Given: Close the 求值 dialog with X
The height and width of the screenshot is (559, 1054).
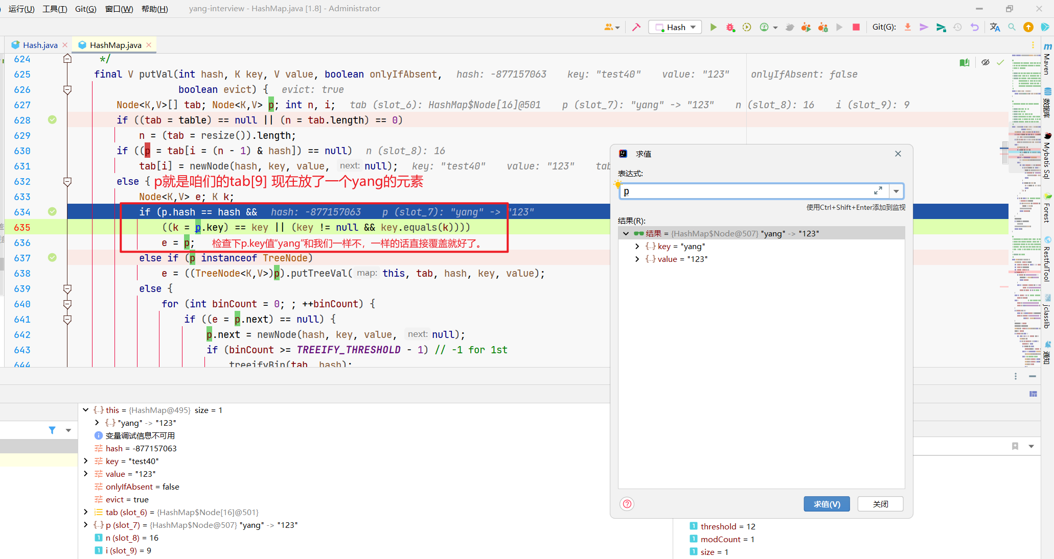Looking at the screenshot, I should pyautogui.click(x=898, y=154).
